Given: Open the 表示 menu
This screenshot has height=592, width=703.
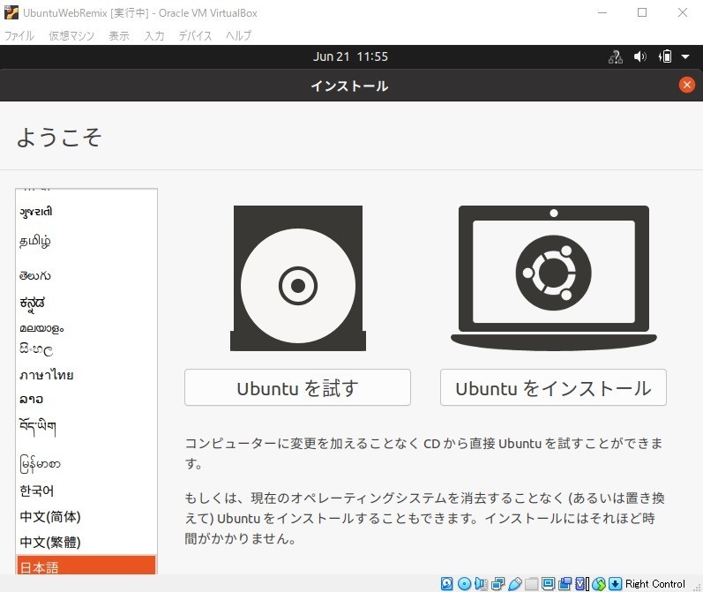Looking at the screenshot, I should pyautogui.click(x=119, y=35).
